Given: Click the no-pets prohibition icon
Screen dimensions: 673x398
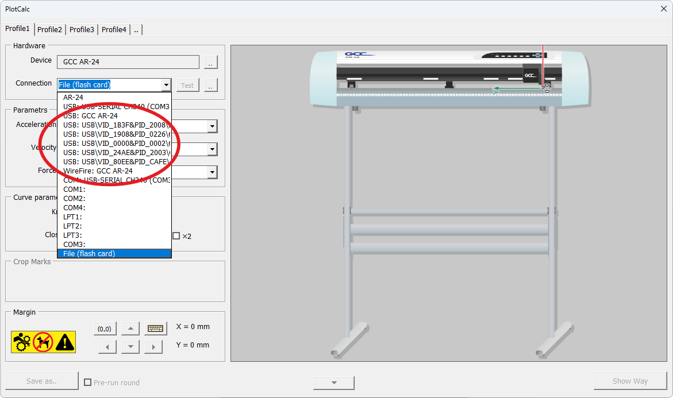Looking at the screenshot, I should (x=43, y=342).
